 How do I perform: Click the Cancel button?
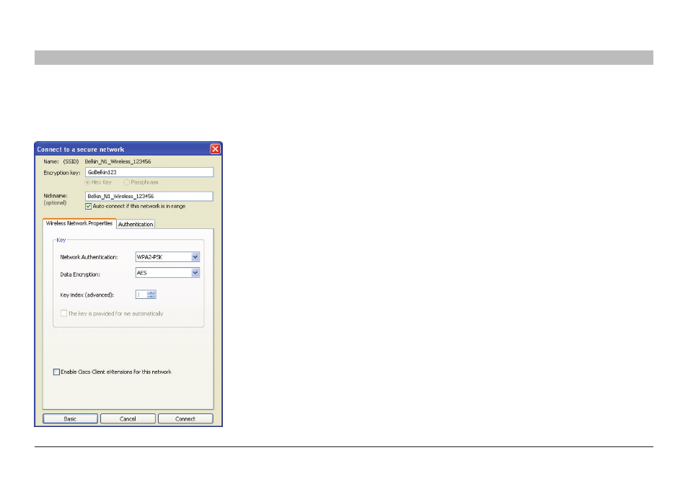pos(128,419)
